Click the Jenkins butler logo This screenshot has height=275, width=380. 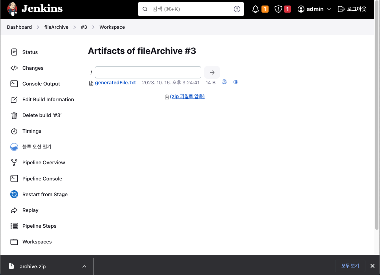tap(12, 9)
